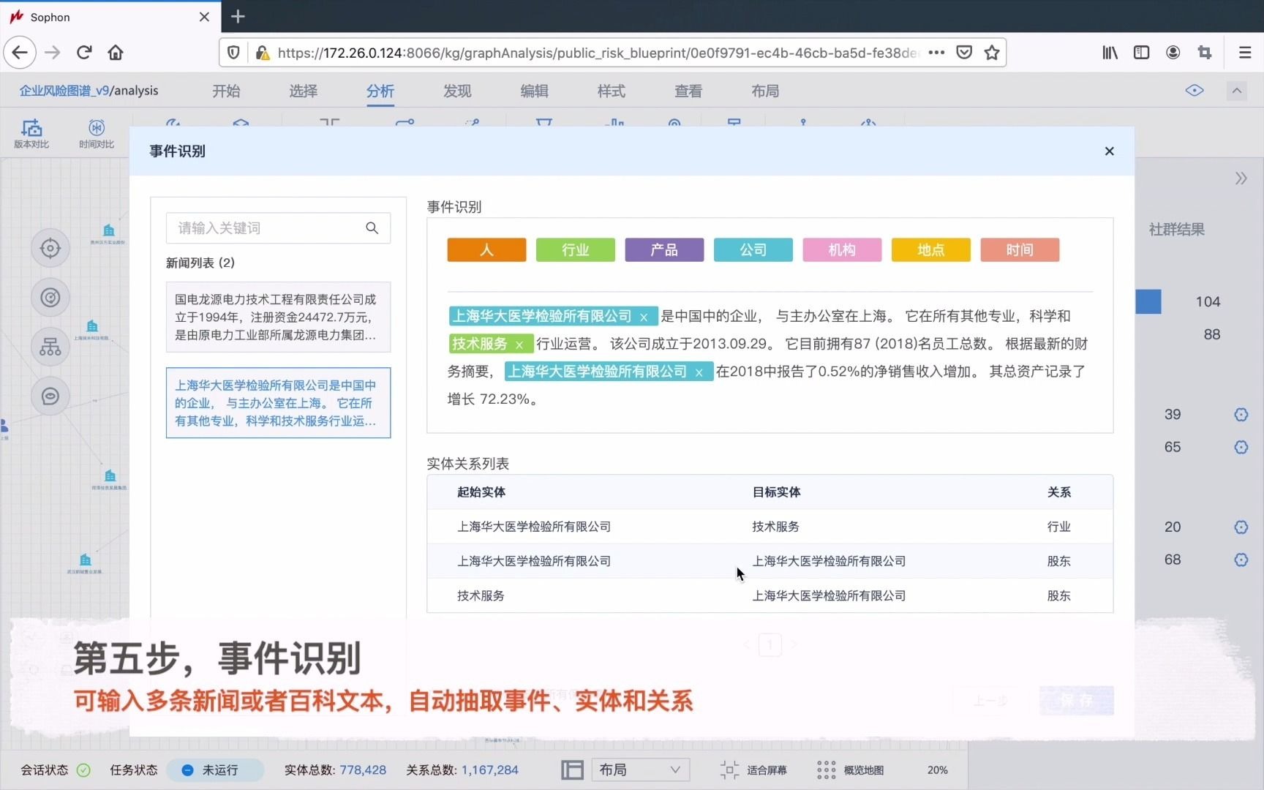Select the 样式 menu tab

(612, 91)
